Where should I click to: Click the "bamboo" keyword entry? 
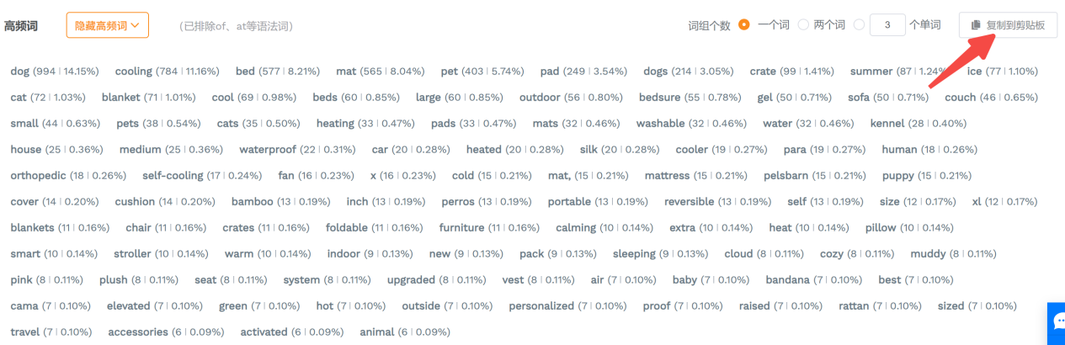click(280, 202)
